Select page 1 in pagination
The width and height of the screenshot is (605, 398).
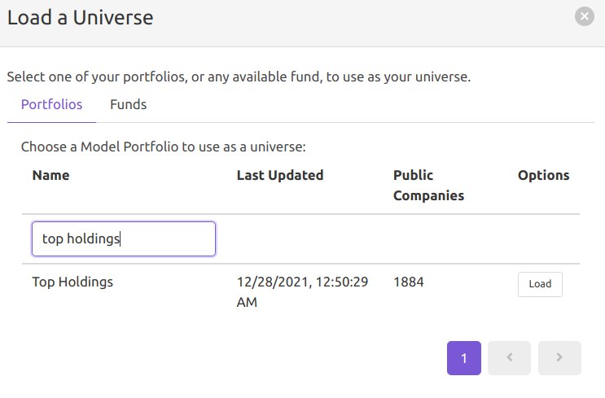pyautogui.click(x=463, y=357)
